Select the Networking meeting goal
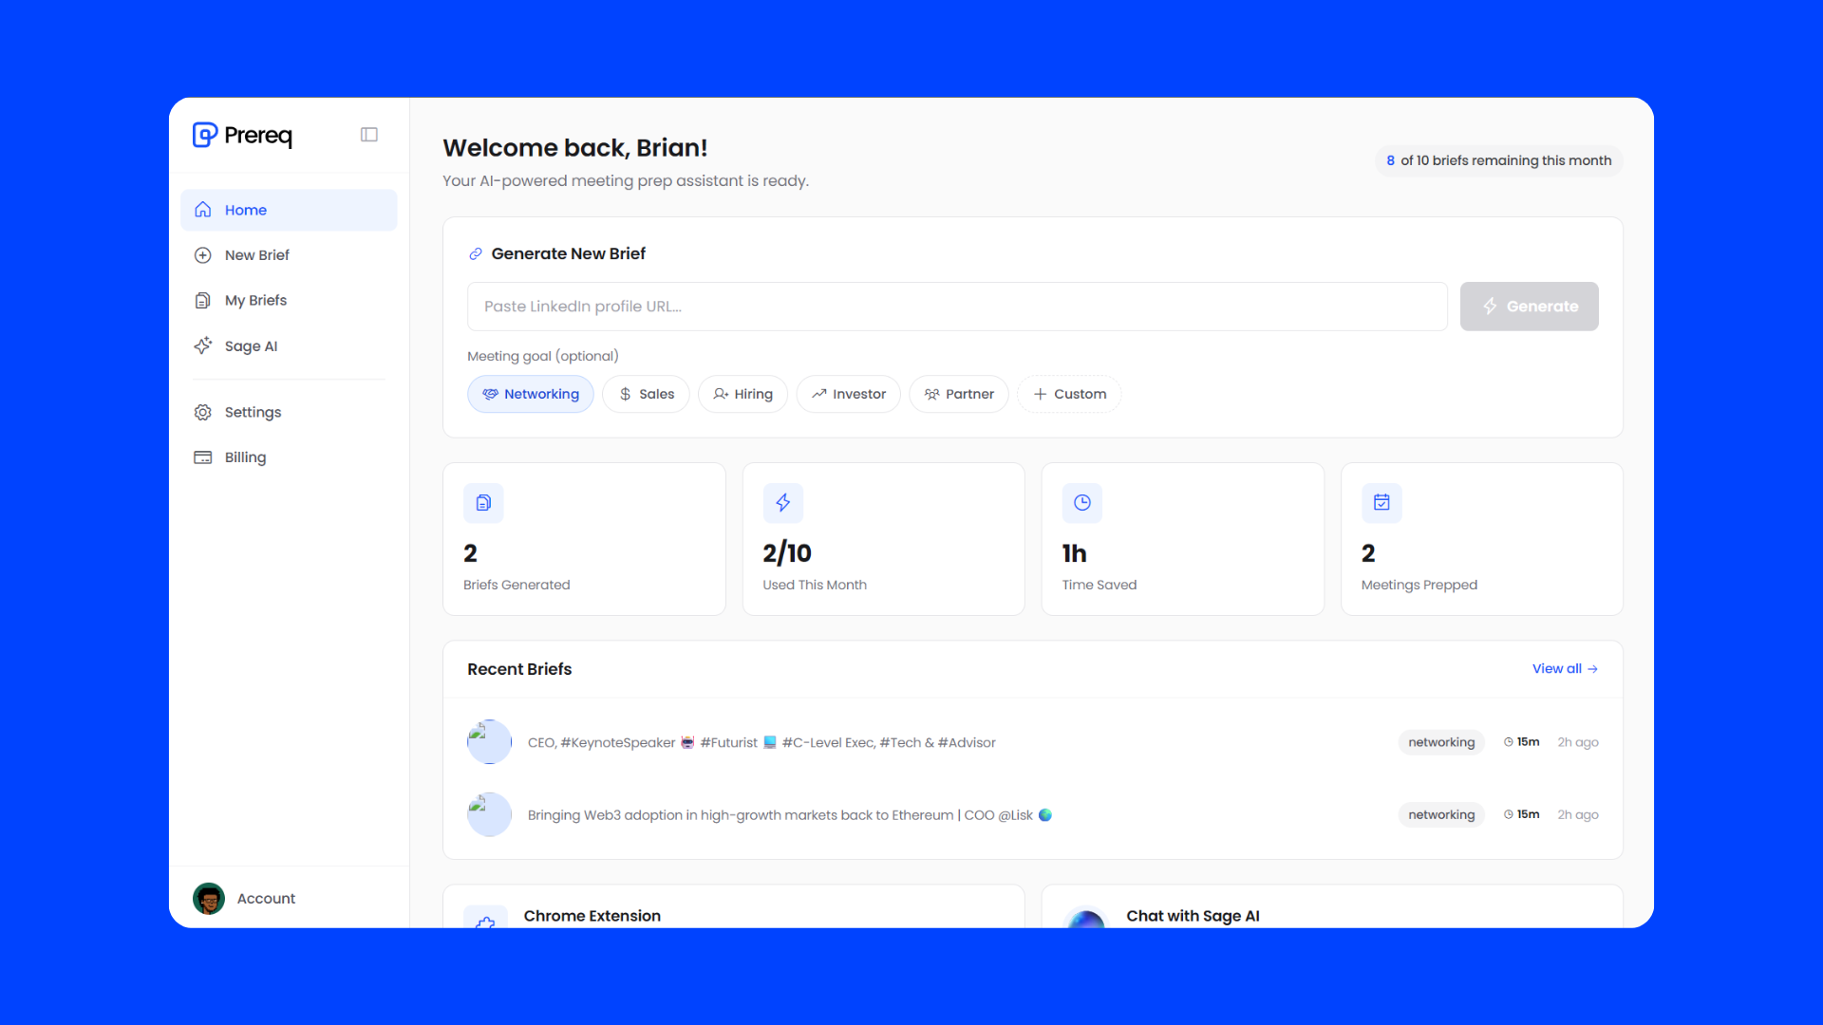Screen dimensions: 1823x1025 point(530,394)
